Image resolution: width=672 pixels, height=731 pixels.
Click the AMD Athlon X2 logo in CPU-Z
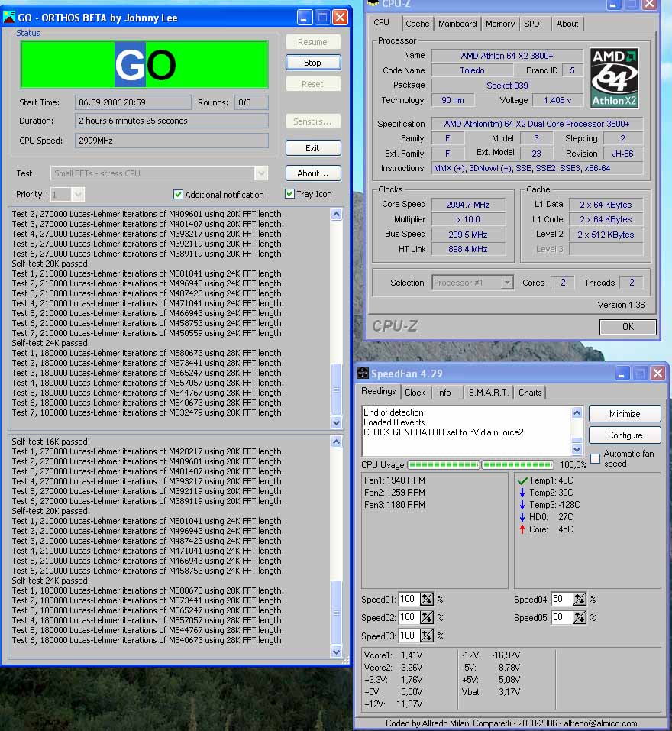(x=614, y=79)
